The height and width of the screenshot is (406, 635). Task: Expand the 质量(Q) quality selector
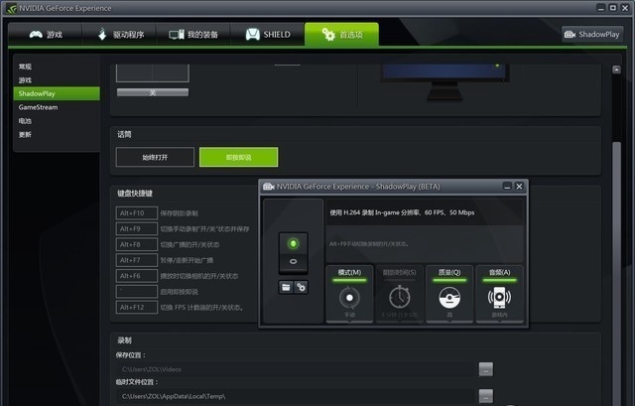[x=449, y=294]
